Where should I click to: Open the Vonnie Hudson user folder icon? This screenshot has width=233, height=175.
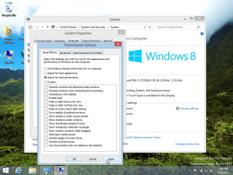pos(9,35)
